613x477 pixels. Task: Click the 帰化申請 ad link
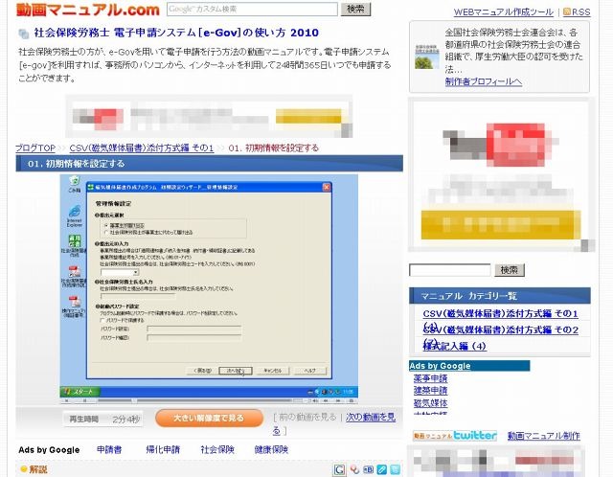click(x=163, y=449)
